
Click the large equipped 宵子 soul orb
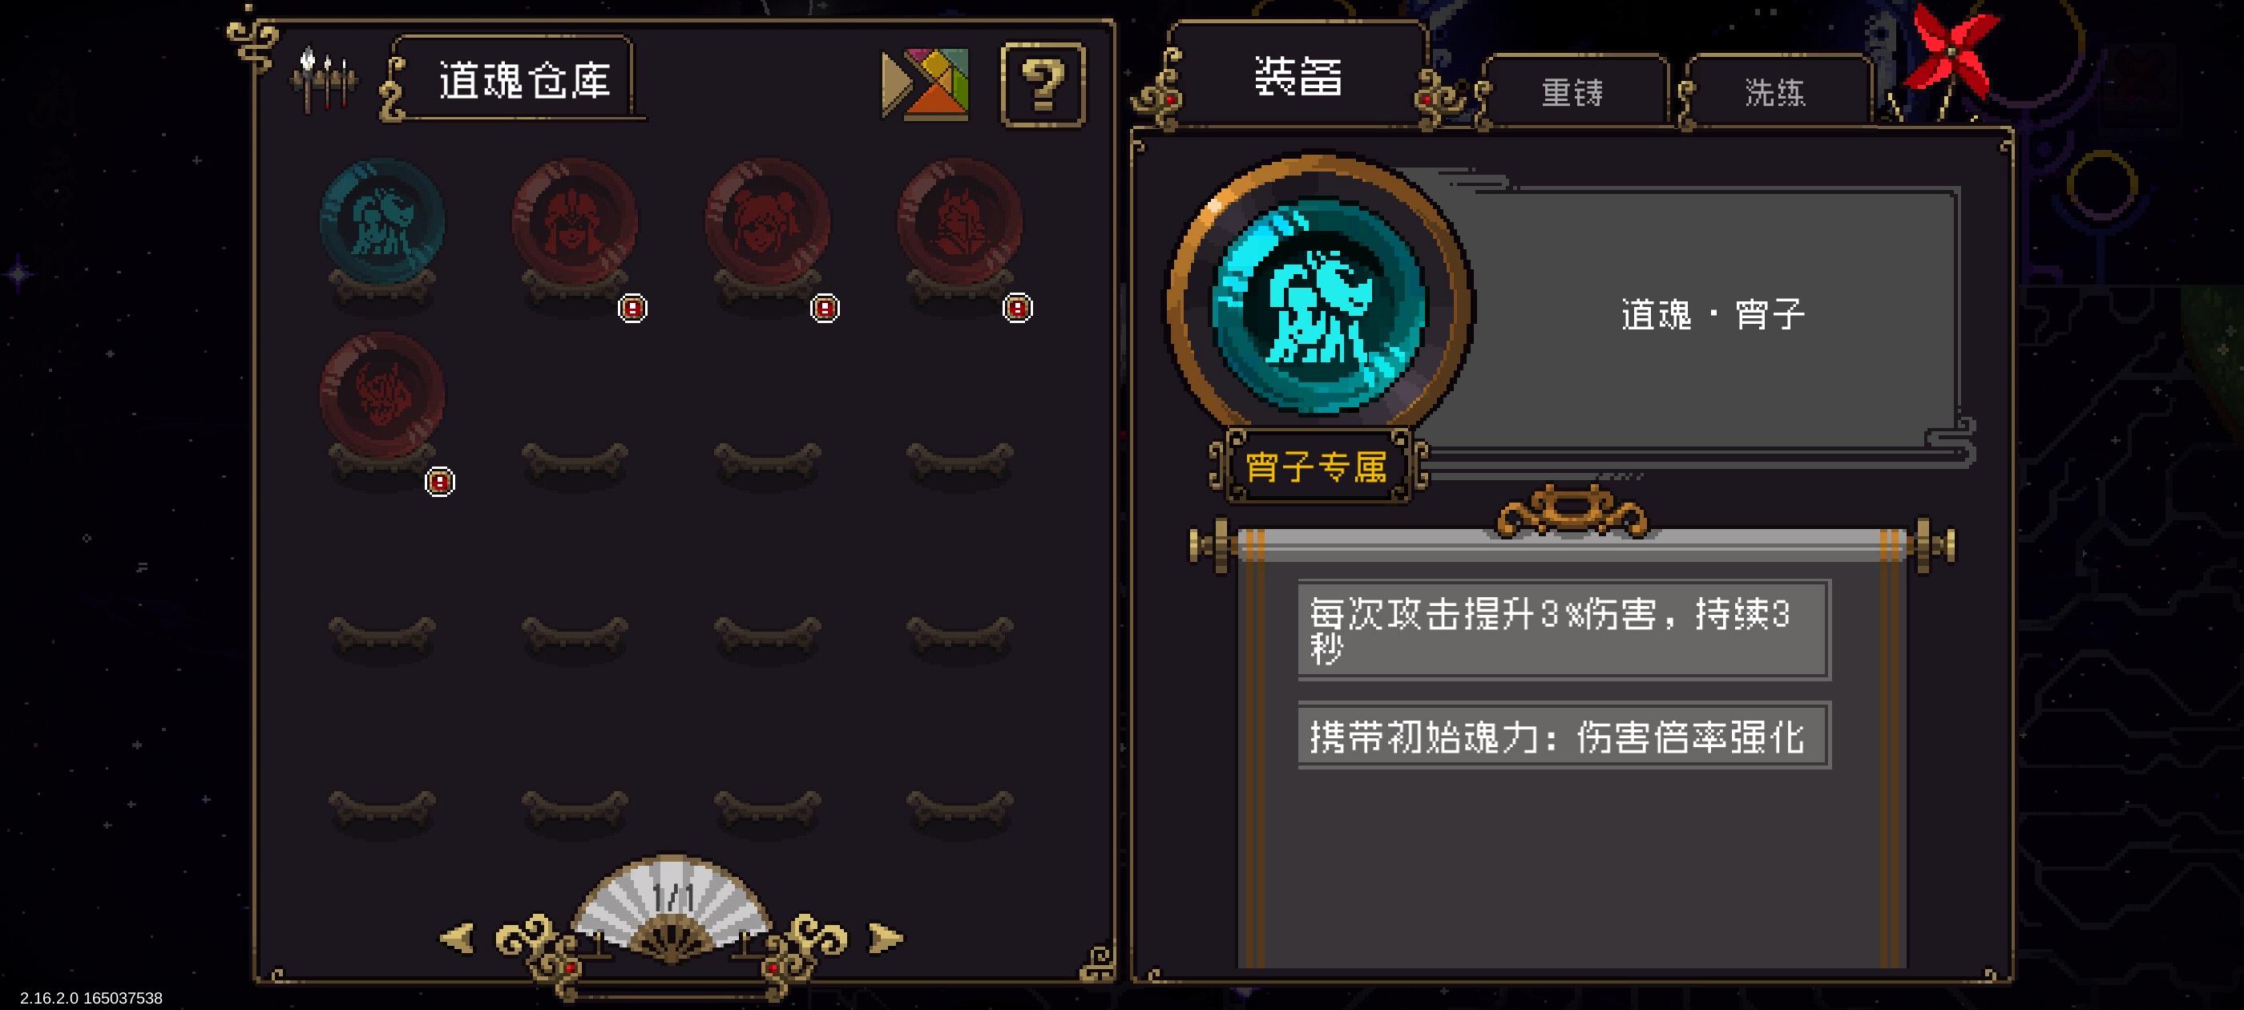pyautogui.click(x=1320, y=305)
